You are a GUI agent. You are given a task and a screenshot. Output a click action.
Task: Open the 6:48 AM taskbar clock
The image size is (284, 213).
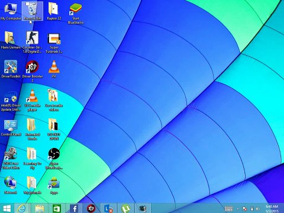(x=272, y=209)
